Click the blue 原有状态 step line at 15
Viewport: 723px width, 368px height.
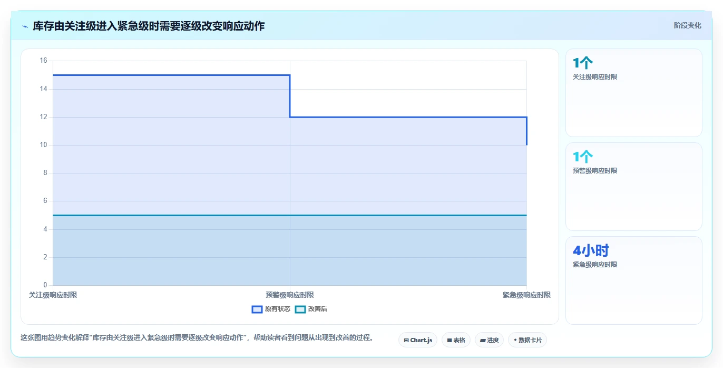pyautogui.click(x=171, y=75)
